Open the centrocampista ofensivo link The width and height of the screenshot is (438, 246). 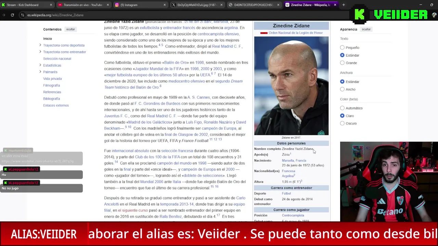point(218,34)
